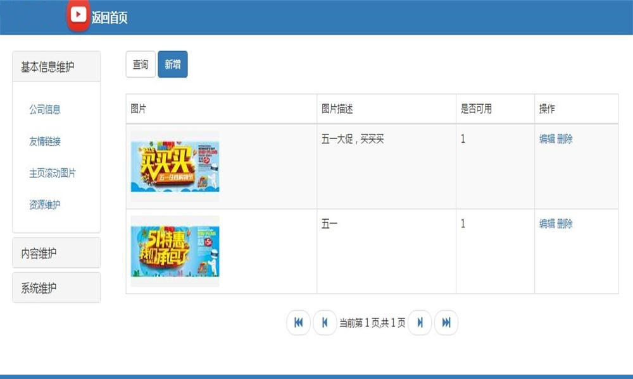Delete the 五一 row
The height and width of the screenshot is (379, 633).
565,224
